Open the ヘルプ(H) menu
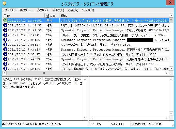The height and width of the screenshot is (129, 176). [88, 10]
